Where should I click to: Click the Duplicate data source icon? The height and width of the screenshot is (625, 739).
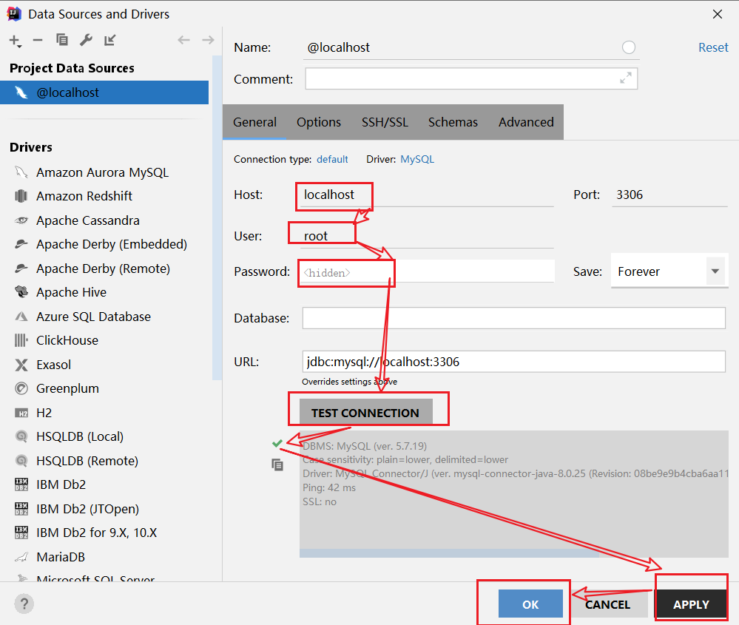(x=61, y=40)
